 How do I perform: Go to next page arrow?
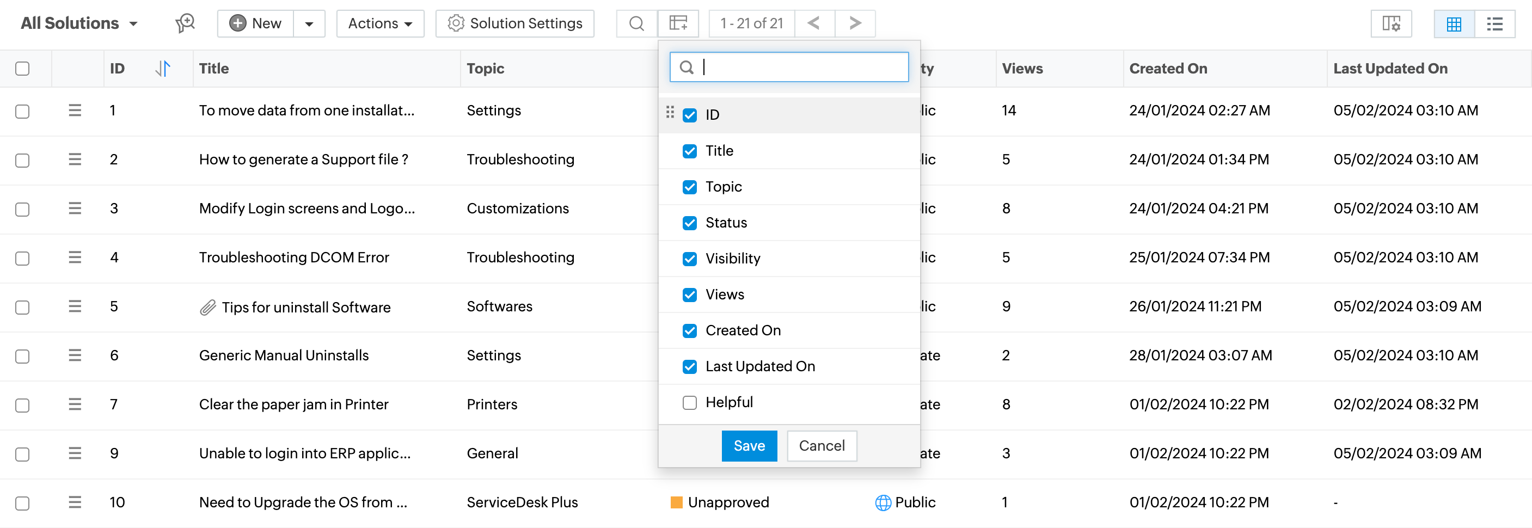pyautogui.click(x=855, y=24)
